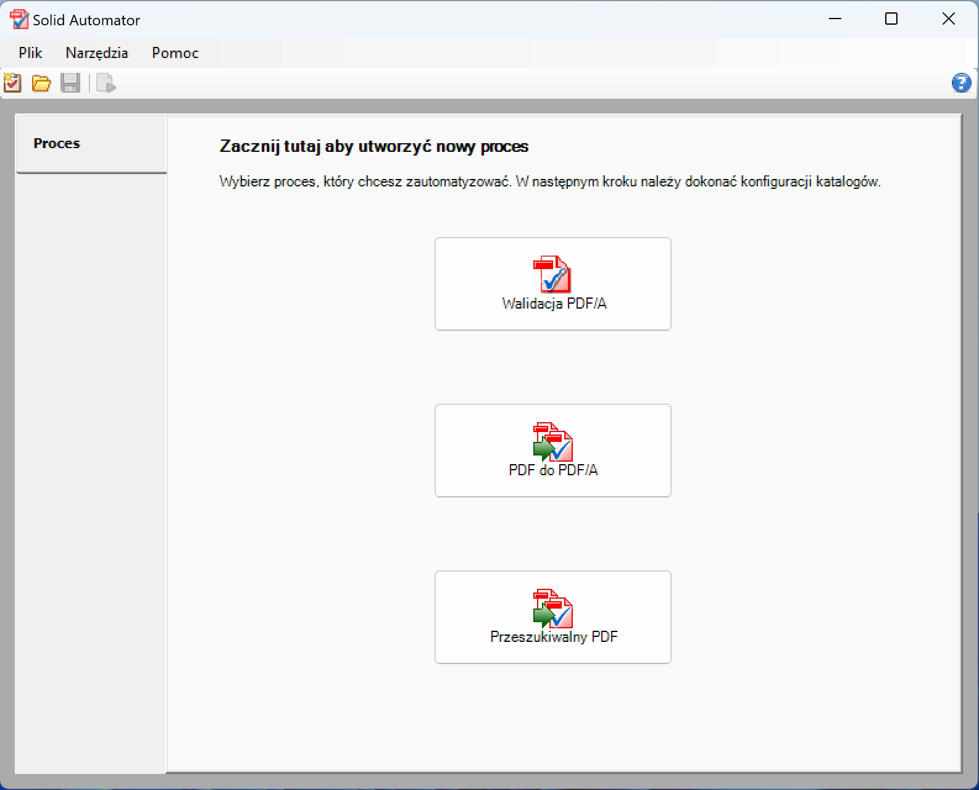
Task: Open the Plik menu
Action: click(30, 53)
